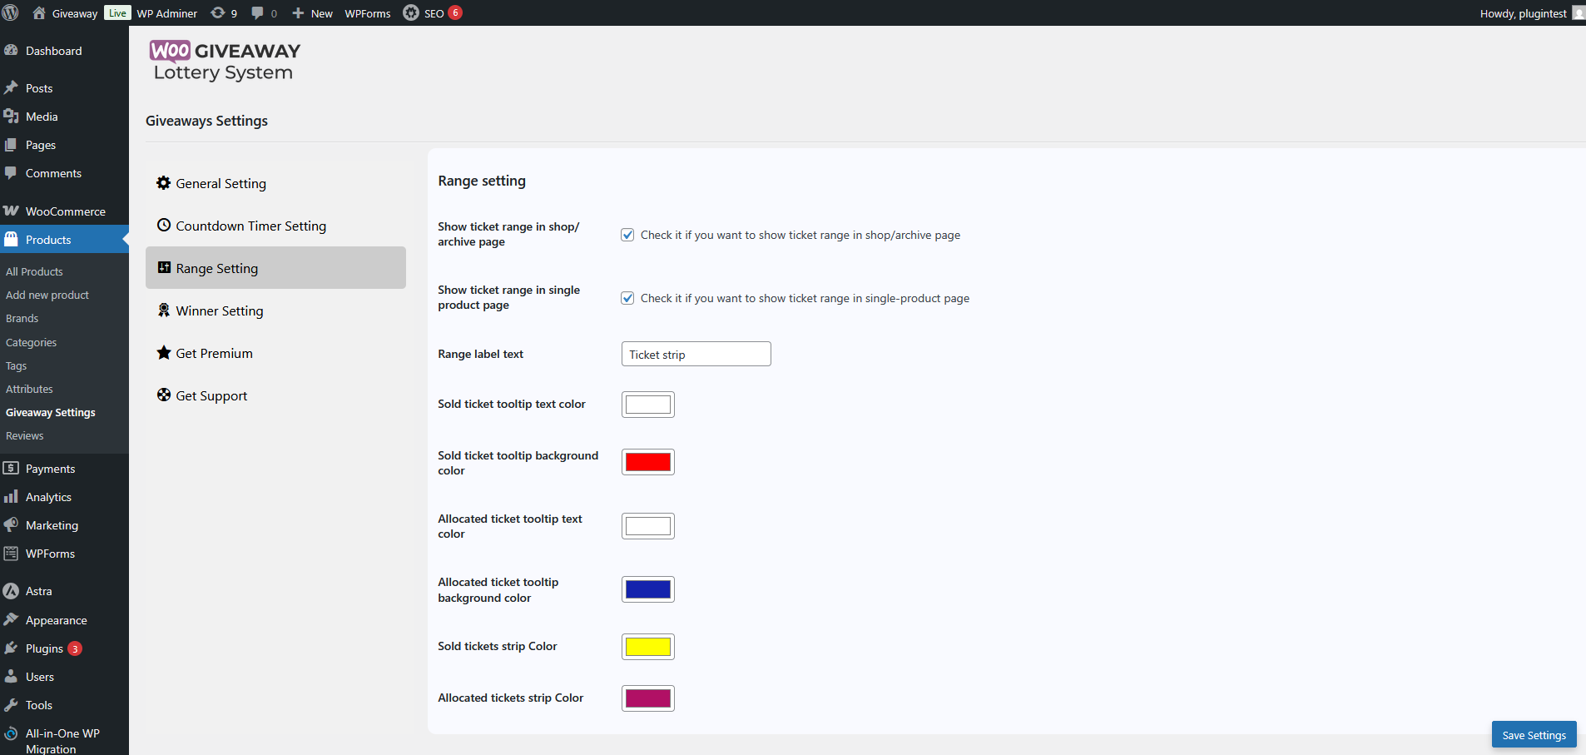The image size is (1586, 755).
Task: Click the SEO notification badge showing 6
Action: pyautogui.click(x=455, y=12)
